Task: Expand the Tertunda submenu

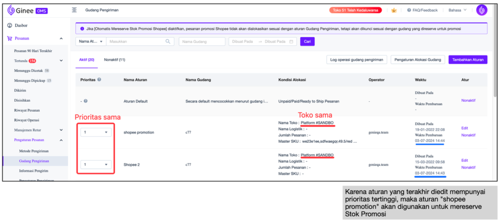Action: coord(61,61)
